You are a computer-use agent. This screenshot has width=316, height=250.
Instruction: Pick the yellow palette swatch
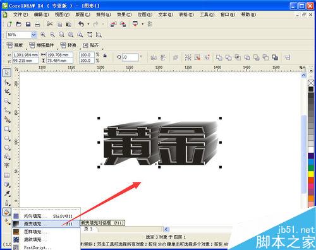click(311, 174)
